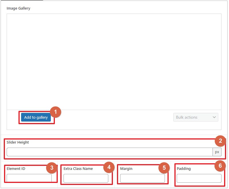Click the Image Gallery heading label
This screenshot has width=229, height=189.
[18, 8]
